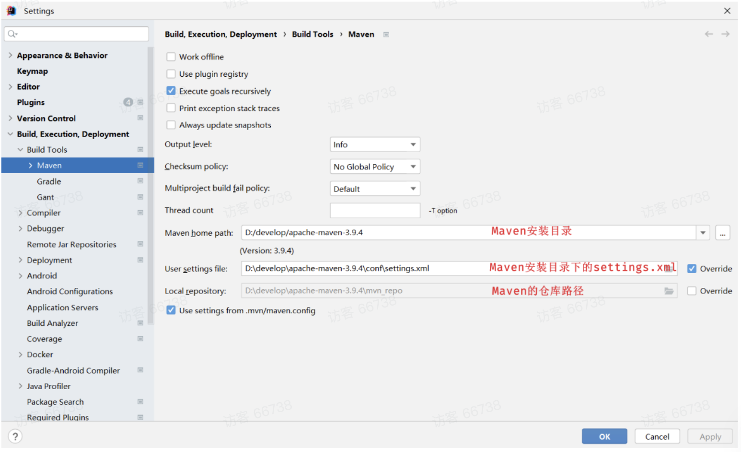Click project icon on Gradle row

point(140,181)
